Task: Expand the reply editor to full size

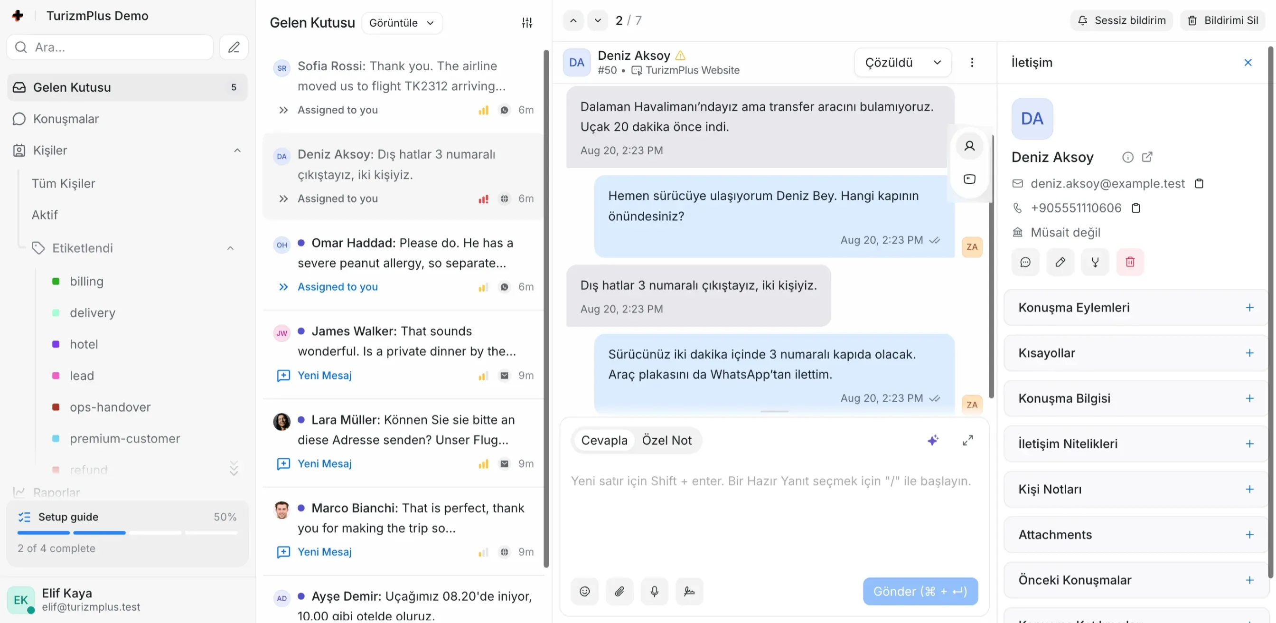Action: (967, 440)
